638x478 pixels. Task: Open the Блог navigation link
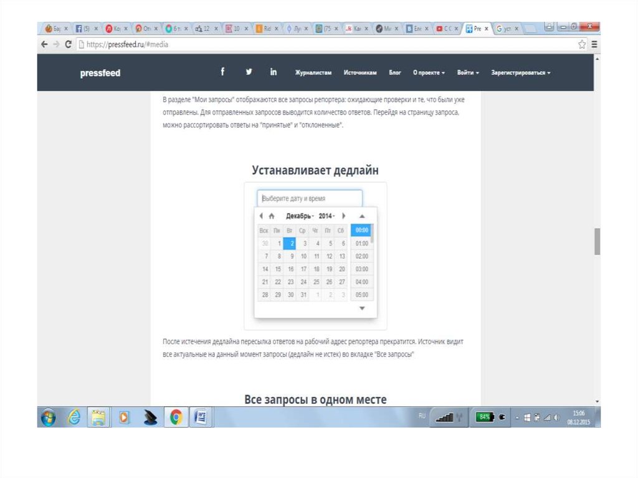point(394,72)
